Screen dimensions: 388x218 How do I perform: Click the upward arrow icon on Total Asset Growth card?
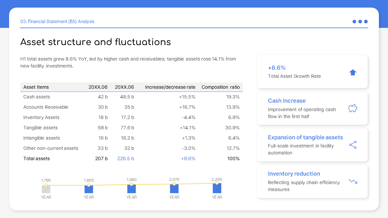[353, 72]
